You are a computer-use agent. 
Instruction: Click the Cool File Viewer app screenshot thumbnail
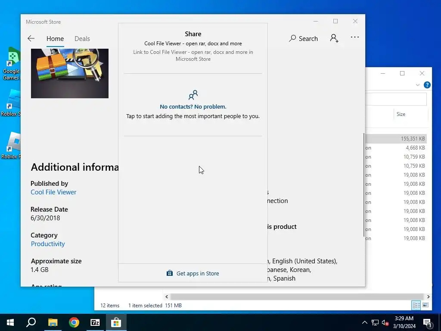(x=70, y=73)
